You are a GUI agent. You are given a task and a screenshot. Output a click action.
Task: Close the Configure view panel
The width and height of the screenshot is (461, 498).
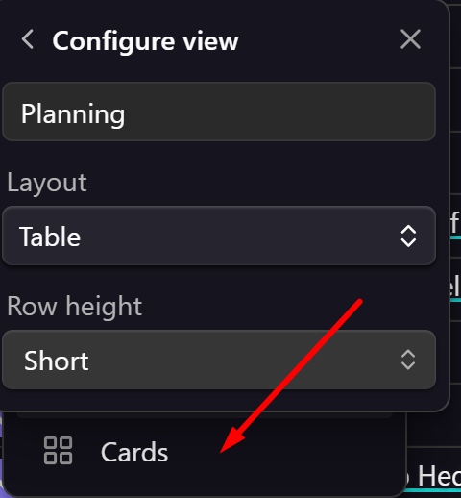(x=410, y=39)
